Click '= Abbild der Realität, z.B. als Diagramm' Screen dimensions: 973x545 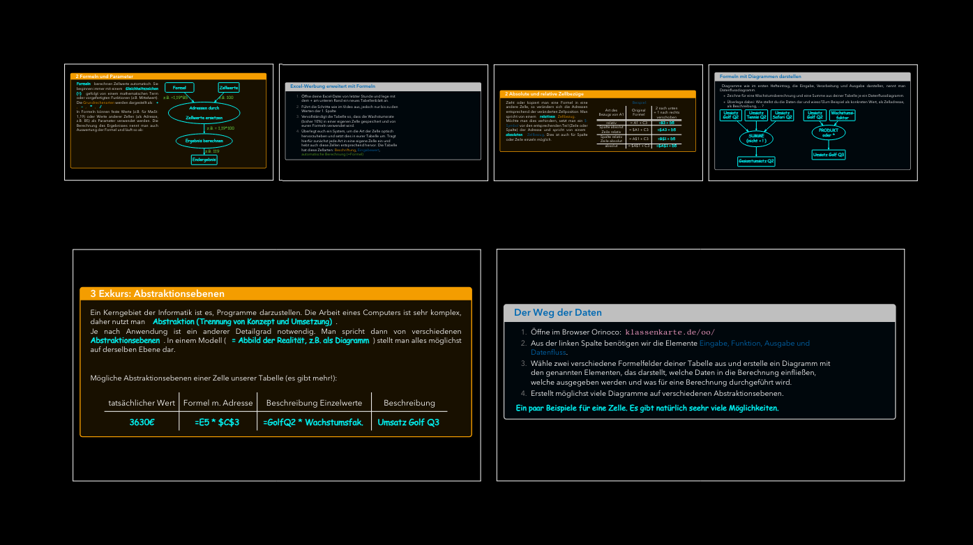coord(300,341)
